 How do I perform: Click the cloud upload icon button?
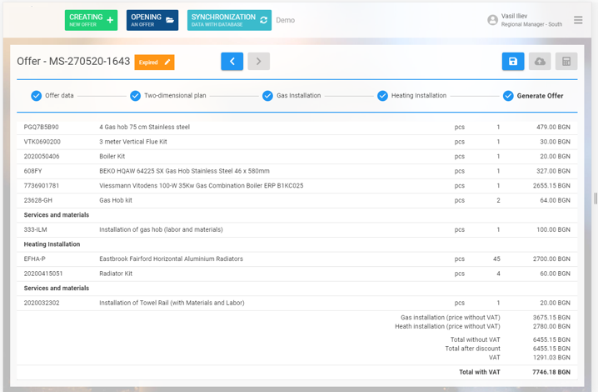coord(540,61)
